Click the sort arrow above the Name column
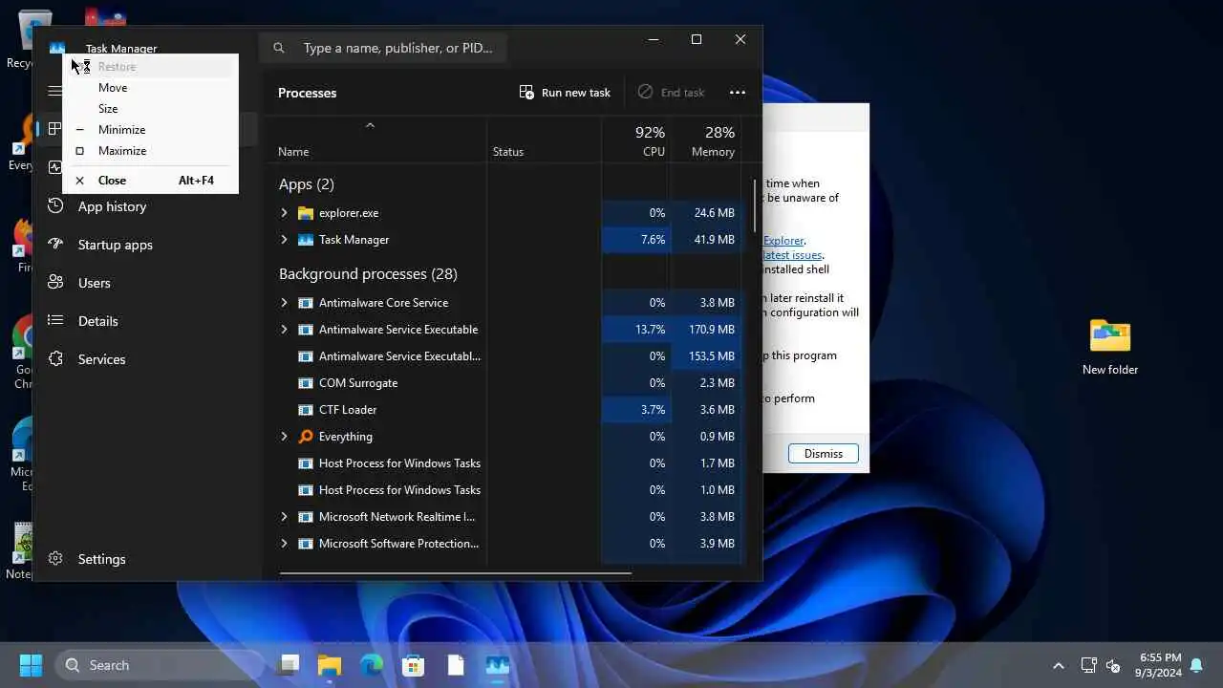Image resolution: width=1223 pixels, height=688 pixels. pyautogui.click(x=370, y=125)
